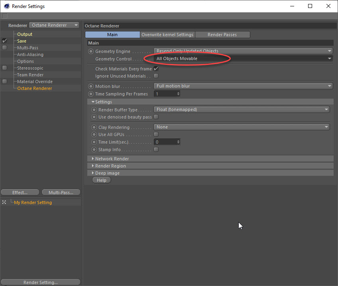
Task: Enable the Stamp Info checkbox
Action: pyautogui.click(x=156, y=149)
